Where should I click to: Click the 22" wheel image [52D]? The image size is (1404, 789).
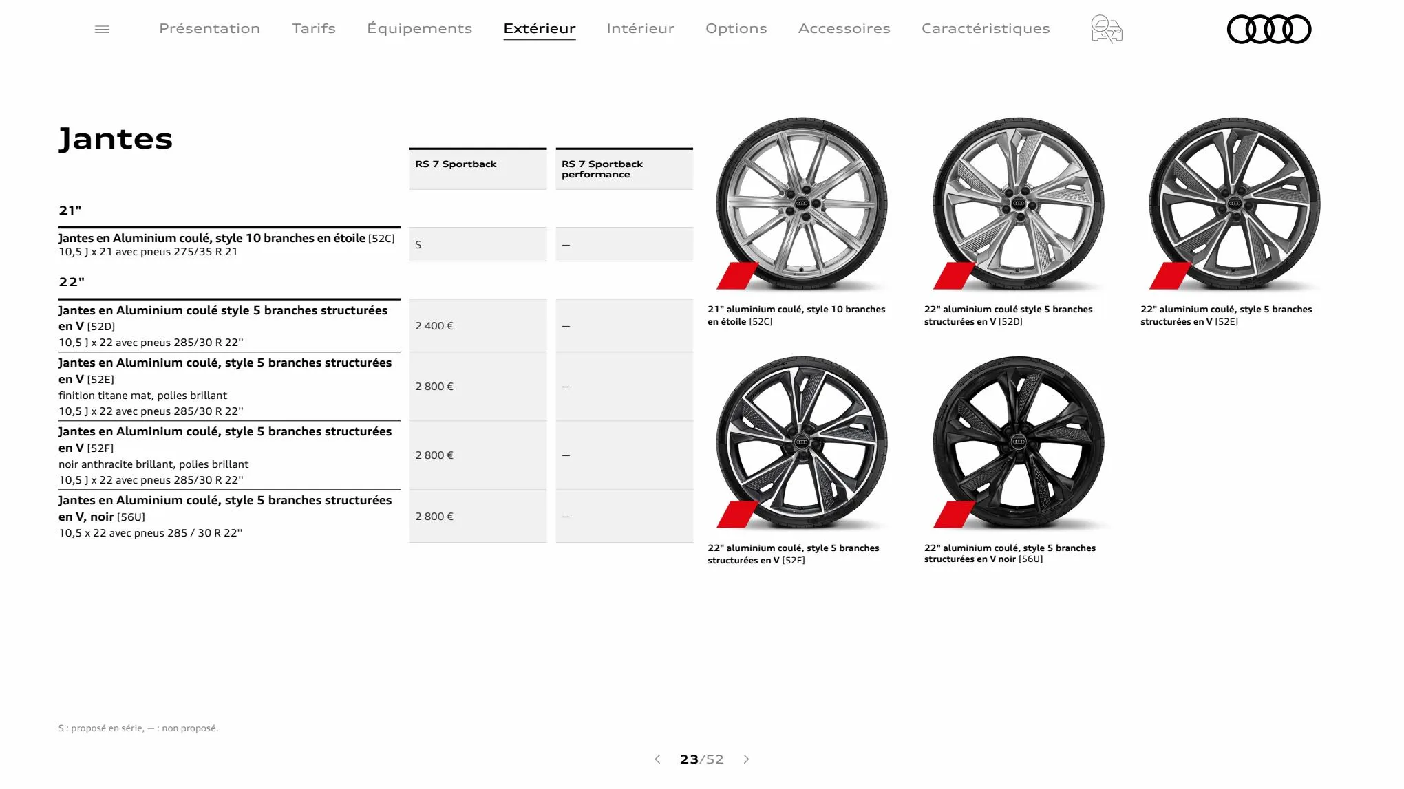coord(1018,204)
